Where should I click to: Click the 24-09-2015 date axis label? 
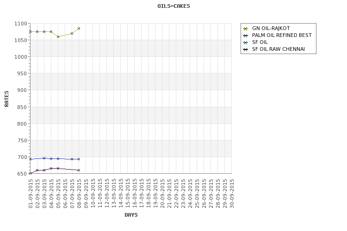click(x=190, y=194)
